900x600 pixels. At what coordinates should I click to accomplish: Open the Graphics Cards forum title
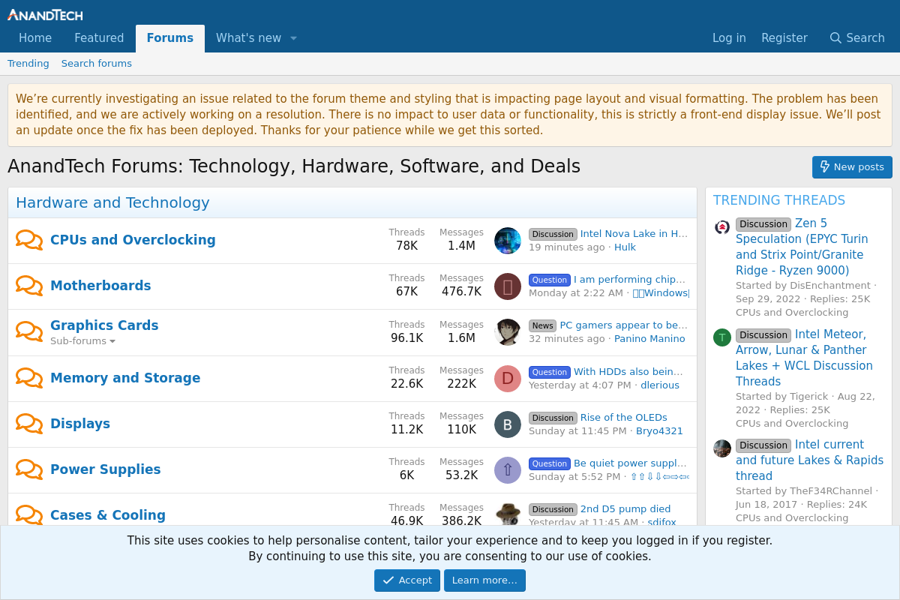tap(104, 325)
